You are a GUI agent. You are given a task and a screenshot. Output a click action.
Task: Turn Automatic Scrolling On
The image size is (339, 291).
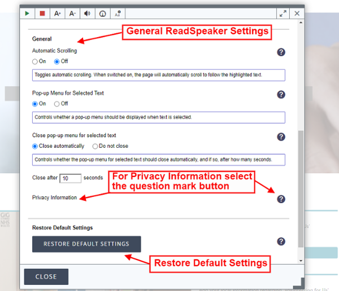(35, 61)
